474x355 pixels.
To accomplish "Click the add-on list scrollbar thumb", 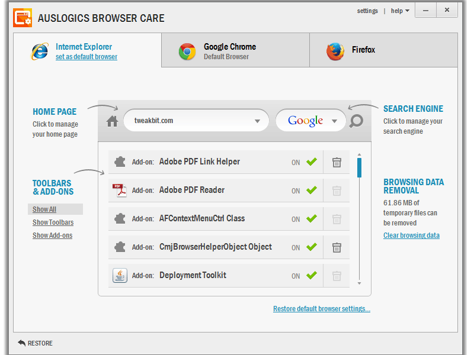I will tap(359, 168).
